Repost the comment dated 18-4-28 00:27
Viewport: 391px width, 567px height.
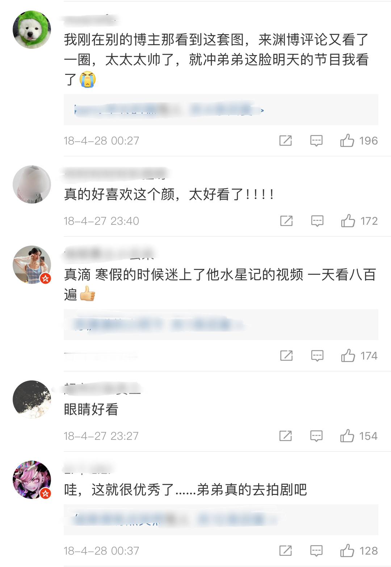click(x=286, y=140)
